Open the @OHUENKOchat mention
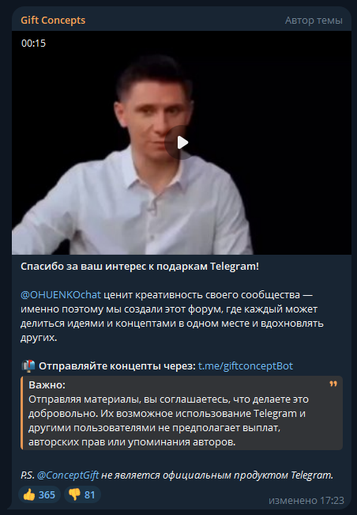Viewport: 357px width, 515px height. tap(61, 294)
